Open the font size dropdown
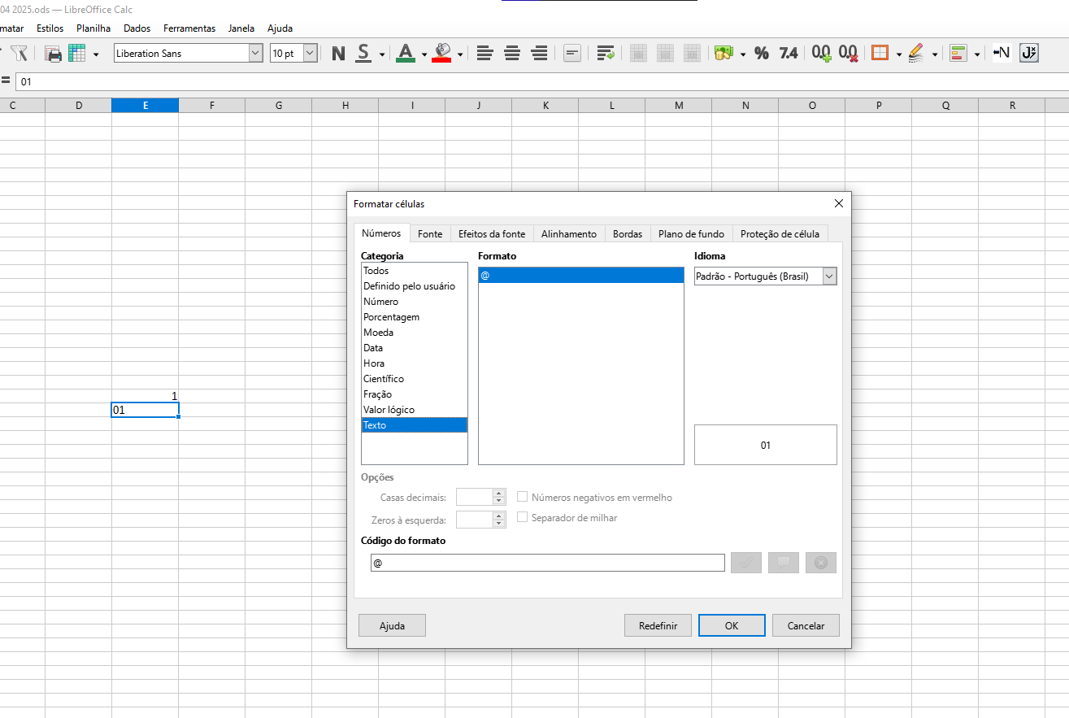 (311, 54)
